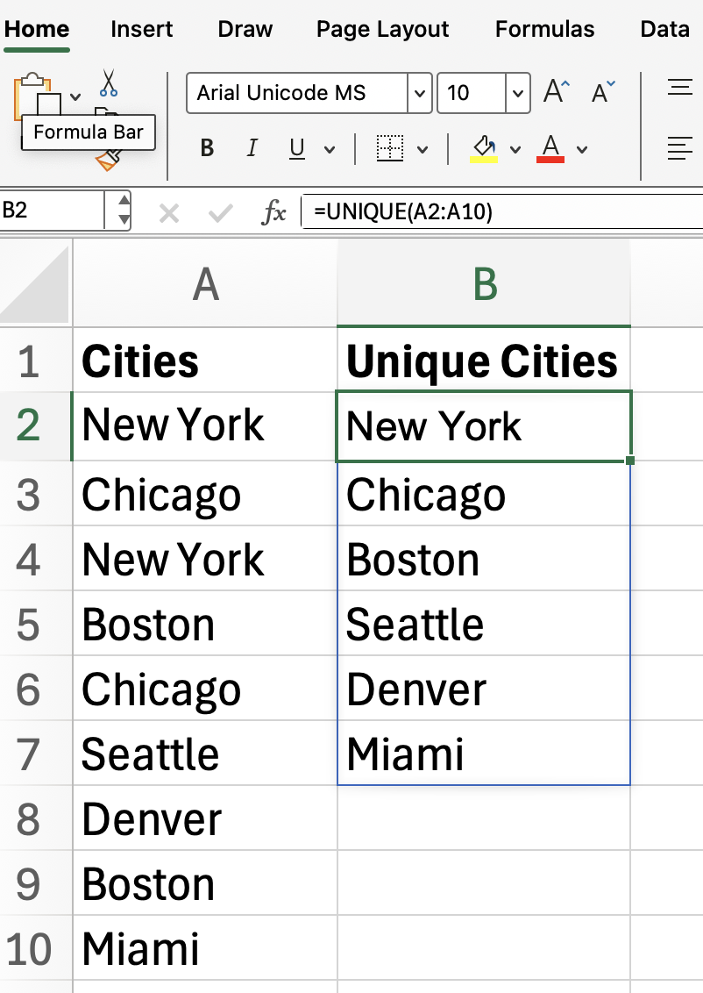Toggle Bold formatting
Screen dimensions: 703x993
(x=207, y=148)
